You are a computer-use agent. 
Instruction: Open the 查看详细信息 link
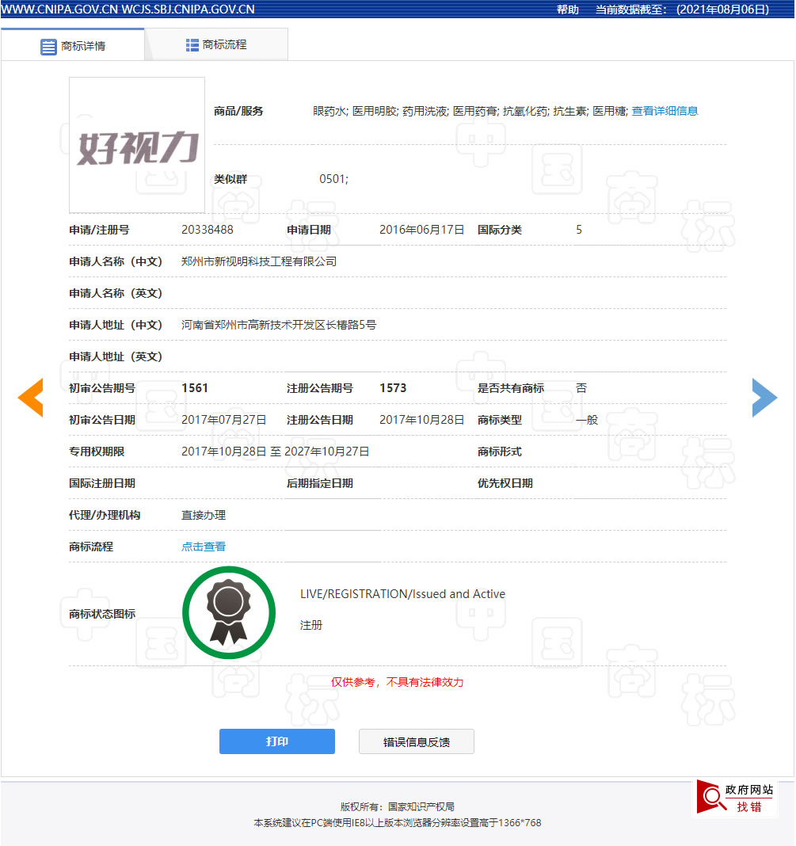pos(665,111)
